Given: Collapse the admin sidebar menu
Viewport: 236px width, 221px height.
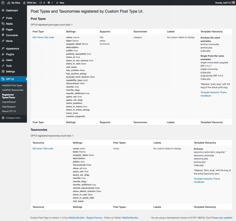Looking at the screenshot, I should tap(11, 118).
